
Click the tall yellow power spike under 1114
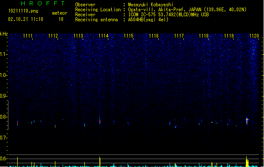100,162
